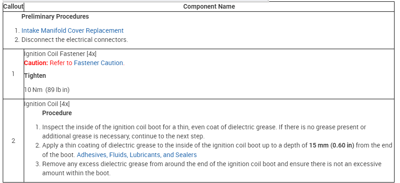Select the Tighten heading
The image size is (400, 183).
click(x=35, y=76)
